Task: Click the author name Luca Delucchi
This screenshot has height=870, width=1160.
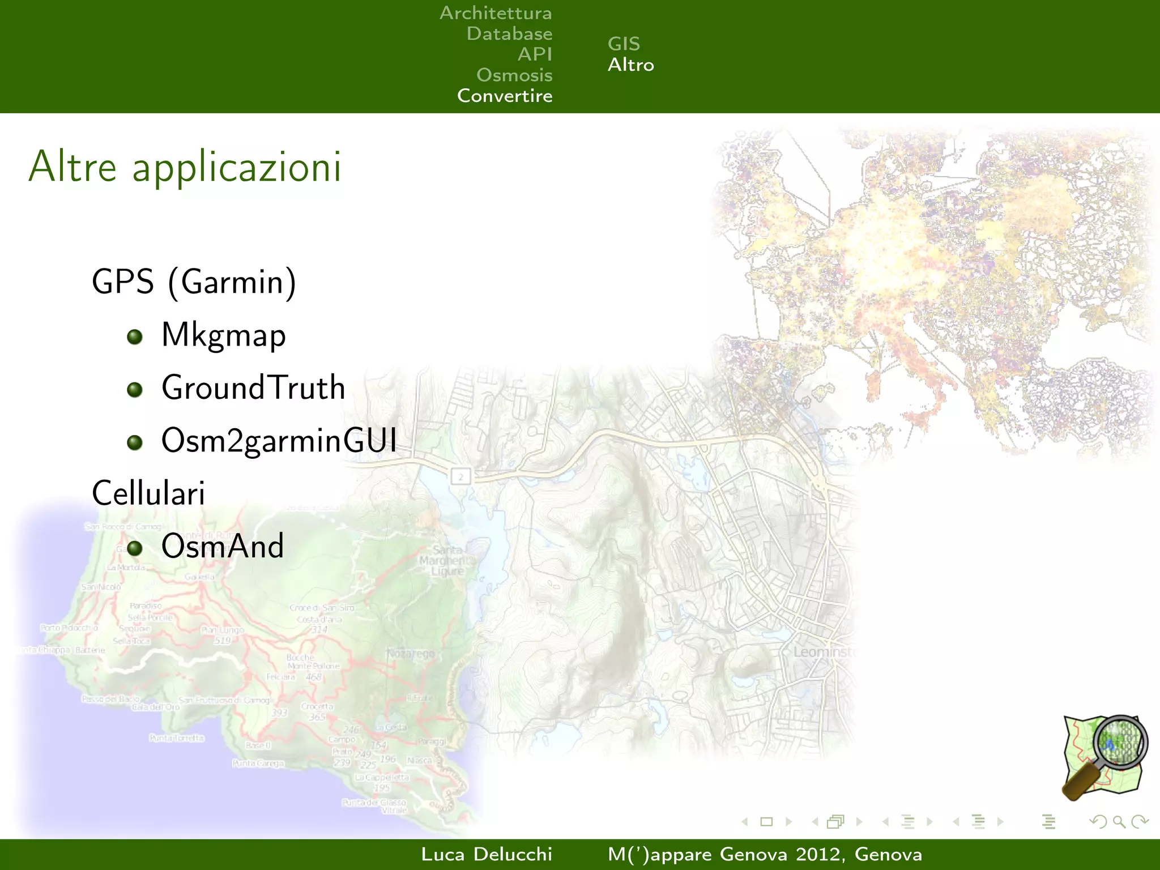Action: [x=487, y=854]
